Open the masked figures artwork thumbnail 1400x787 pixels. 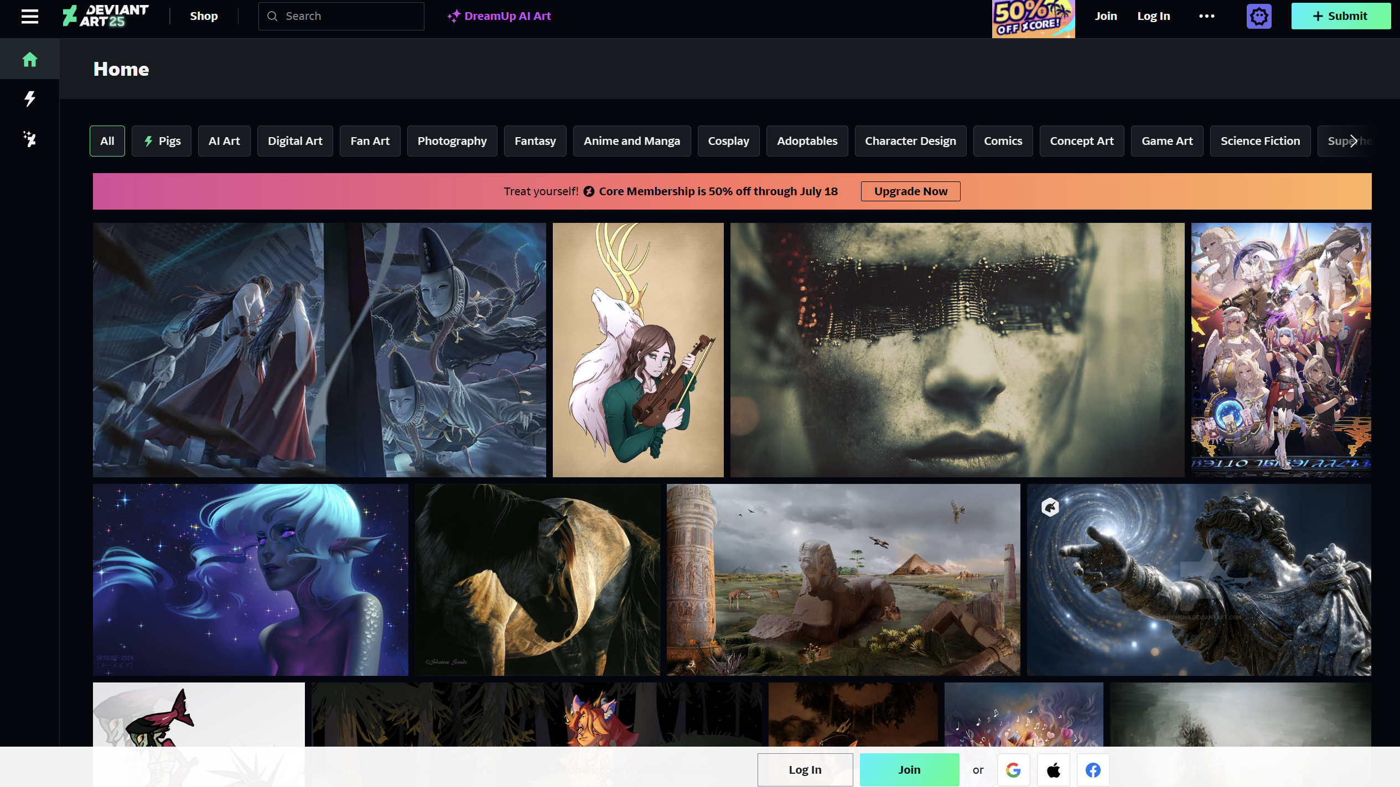click(319, 350)
